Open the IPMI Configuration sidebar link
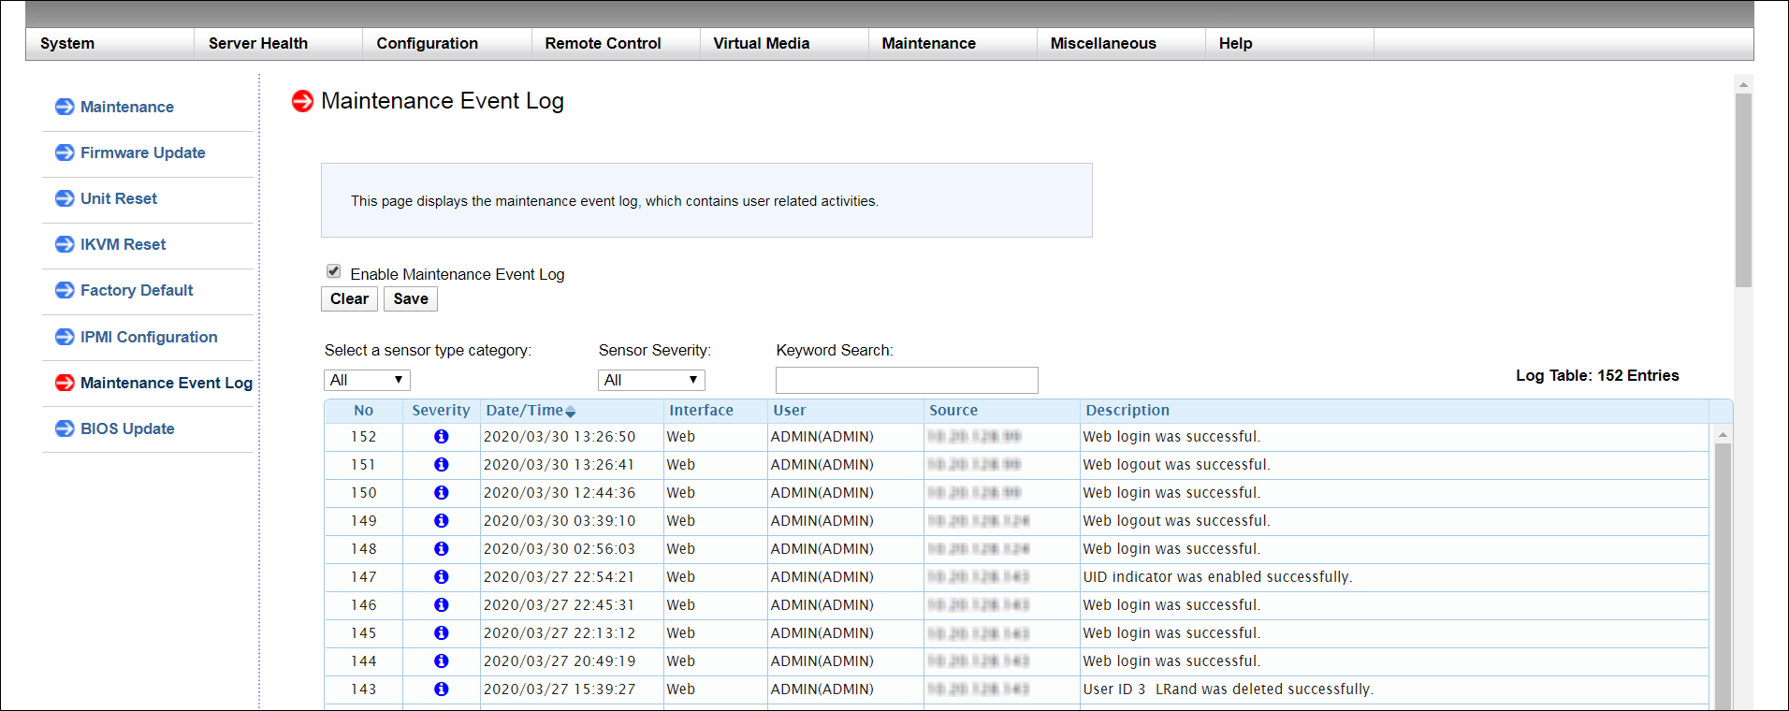This screenshot has height=711, width=1789. coord(149,337)
